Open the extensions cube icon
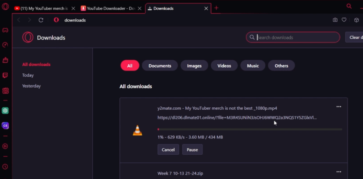 pos(357,20)
